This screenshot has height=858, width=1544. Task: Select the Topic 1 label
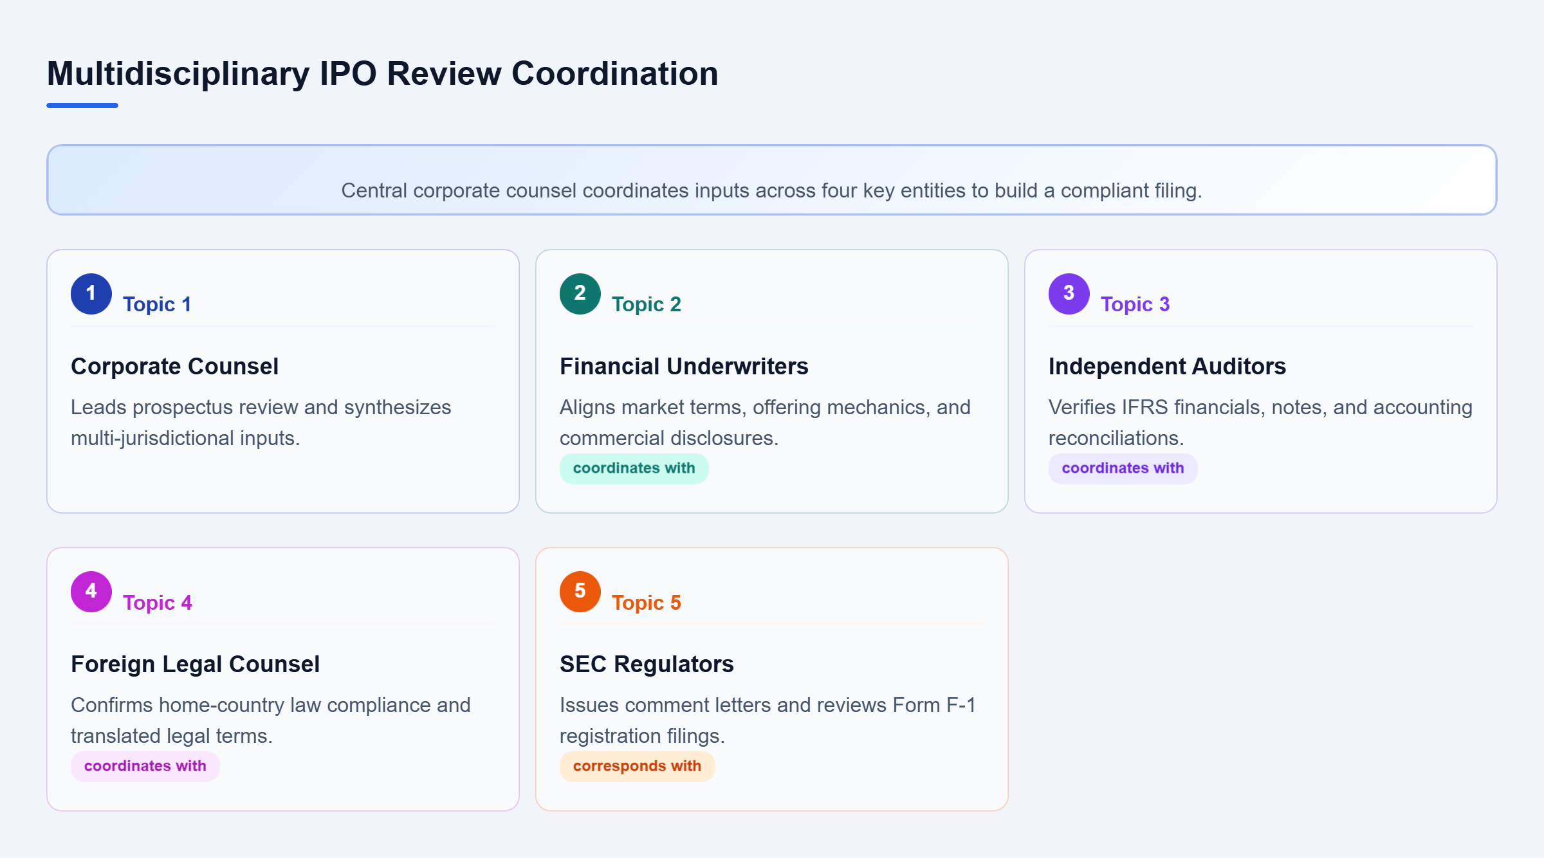point(157,304)
